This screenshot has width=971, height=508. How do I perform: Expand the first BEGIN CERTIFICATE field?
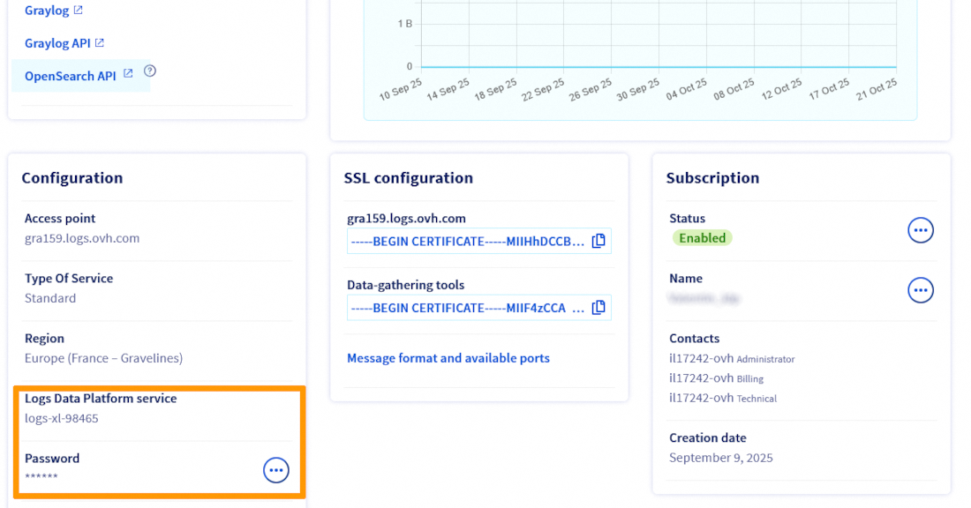[x=468, y=240]
